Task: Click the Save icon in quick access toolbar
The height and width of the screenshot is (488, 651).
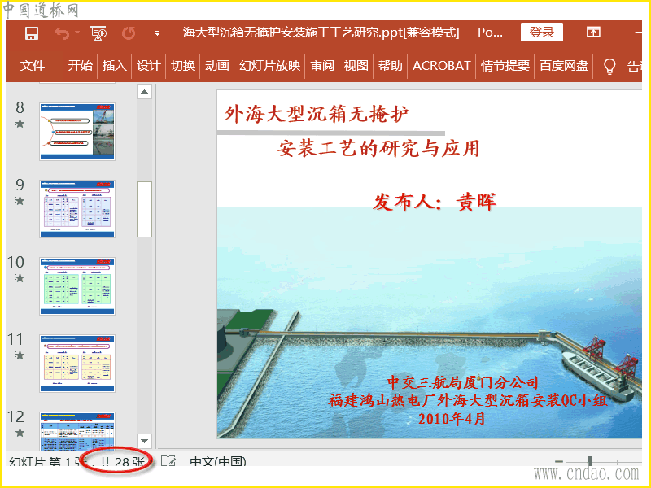Action: [x=32, y=33]
